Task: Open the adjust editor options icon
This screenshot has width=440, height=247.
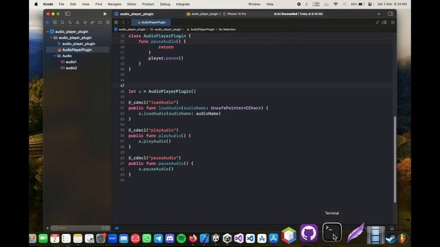Action: tap(384, 23)
